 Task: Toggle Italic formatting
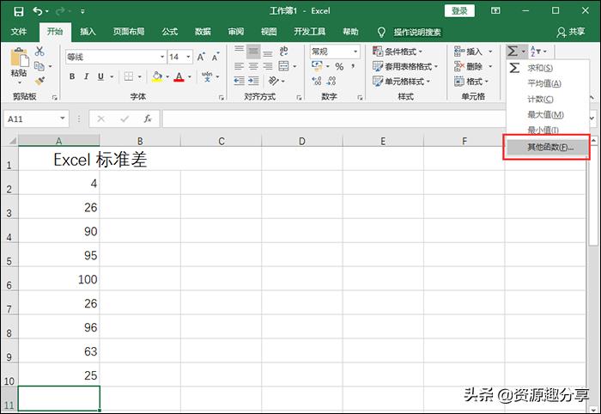click(x=88, y=76)
